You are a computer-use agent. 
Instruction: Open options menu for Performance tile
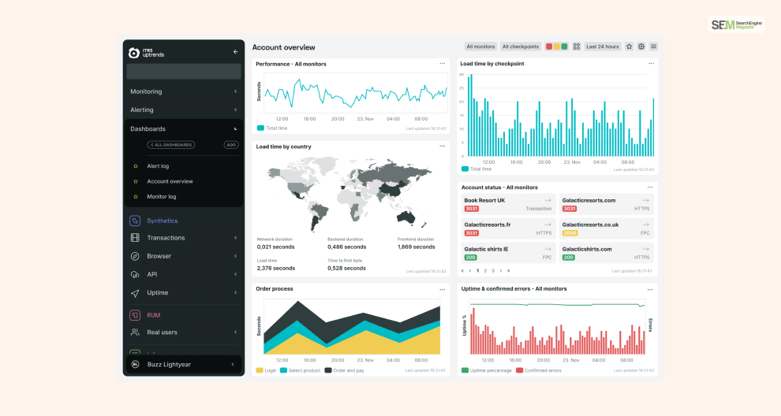pos(443,64)
